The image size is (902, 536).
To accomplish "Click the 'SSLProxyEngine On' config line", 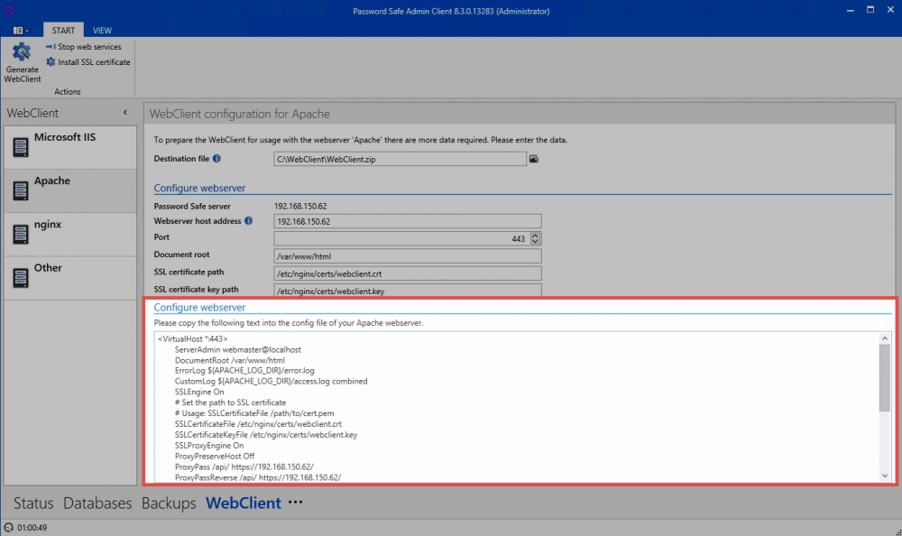I will tap(209, 446).
